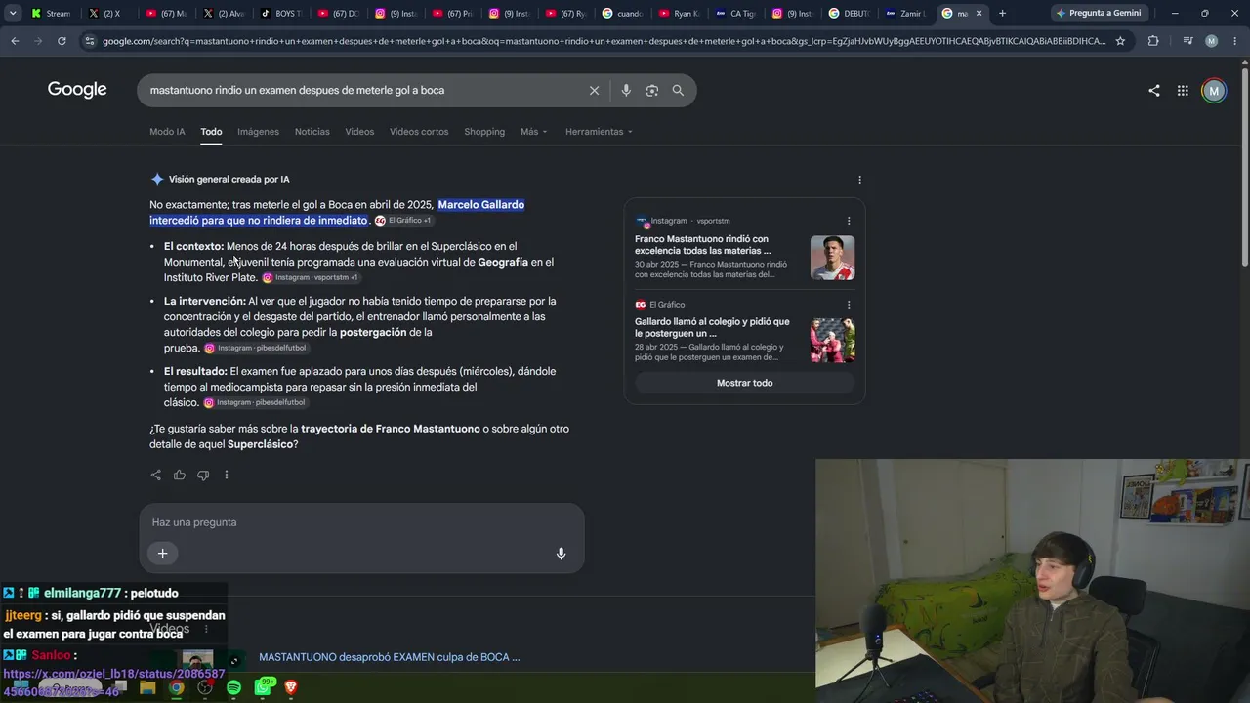Screen dimensions: 1250x703
Task: Switch to the Imágenes tab
Action: coord(258,132)
